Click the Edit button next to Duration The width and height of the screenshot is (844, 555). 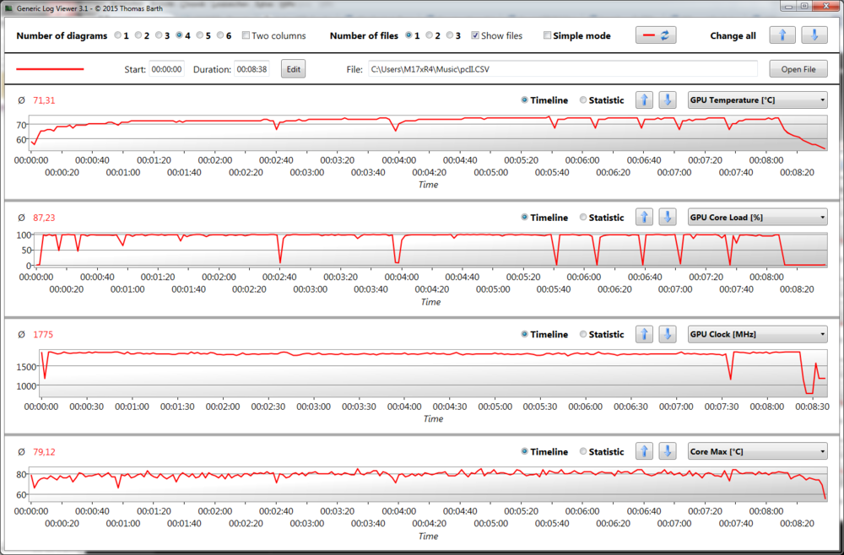pos(293,69)
